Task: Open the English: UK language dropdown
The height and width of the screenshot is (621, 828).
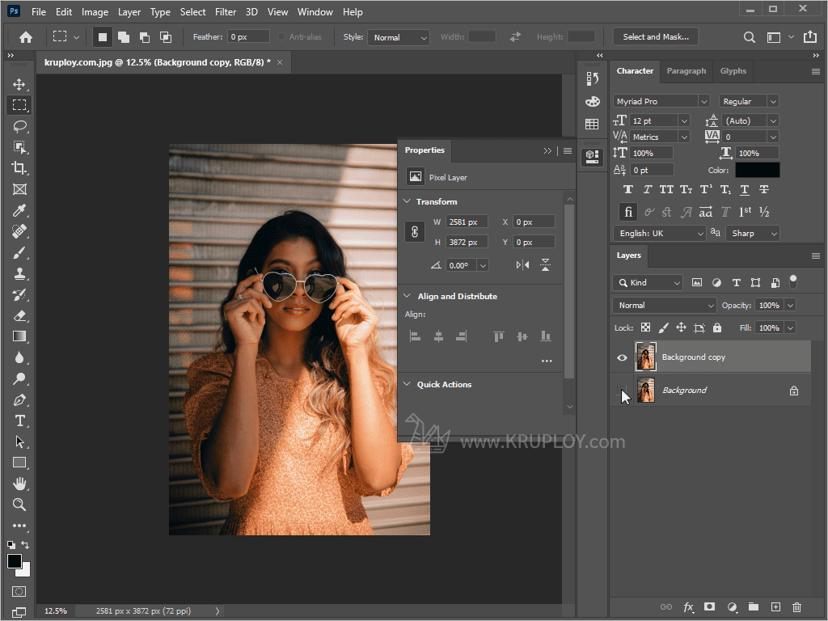Action: click(x=660, y=234)
